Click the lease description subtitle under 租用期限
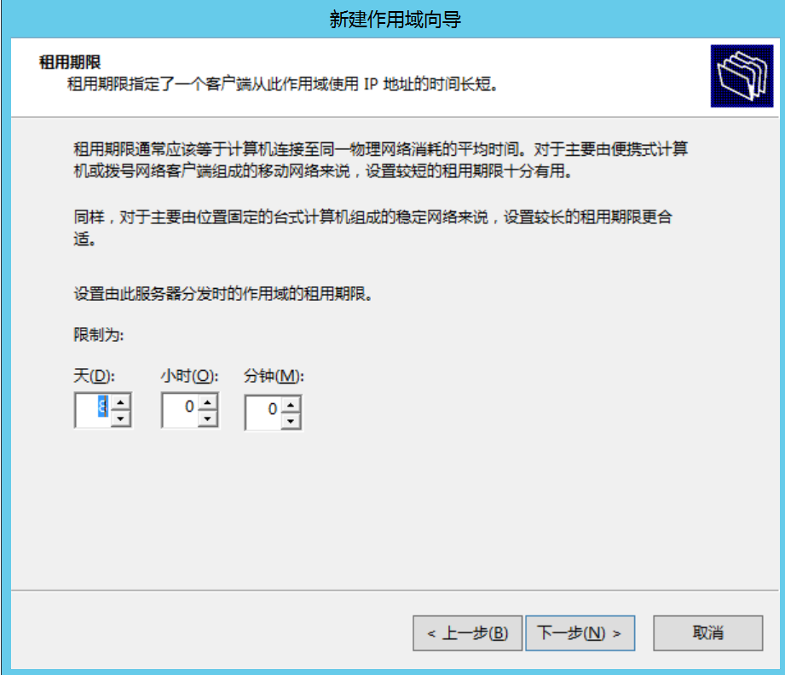 click(x=283, y=84)
